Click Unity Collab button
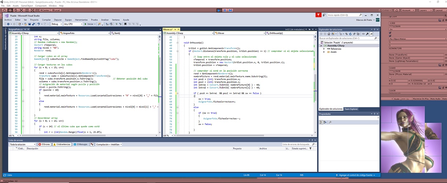 pyautogui.click(x=385, y=10)
